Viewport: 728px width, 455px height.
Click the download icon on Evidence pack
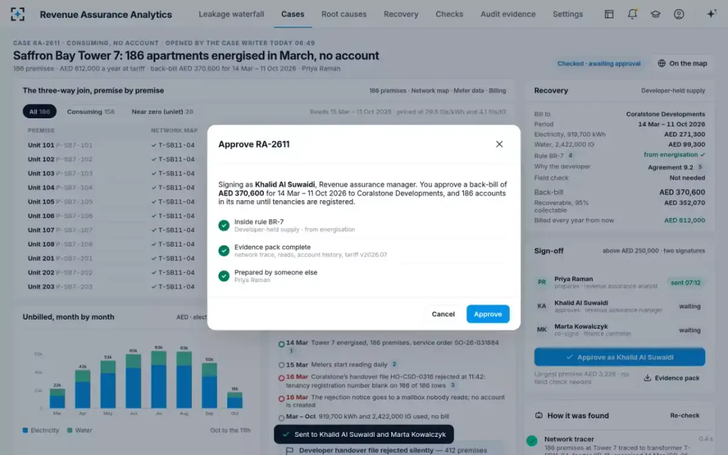click(647, 378)
